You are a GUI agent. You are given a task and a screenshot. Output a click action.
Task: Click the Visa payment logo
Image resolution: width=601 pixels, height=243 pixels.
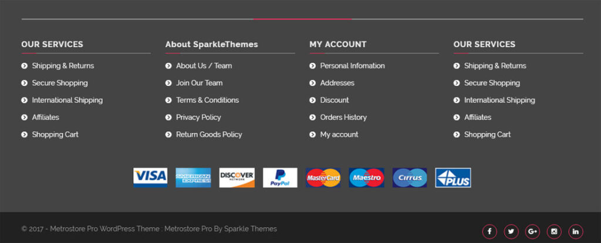tap(150, 177)
